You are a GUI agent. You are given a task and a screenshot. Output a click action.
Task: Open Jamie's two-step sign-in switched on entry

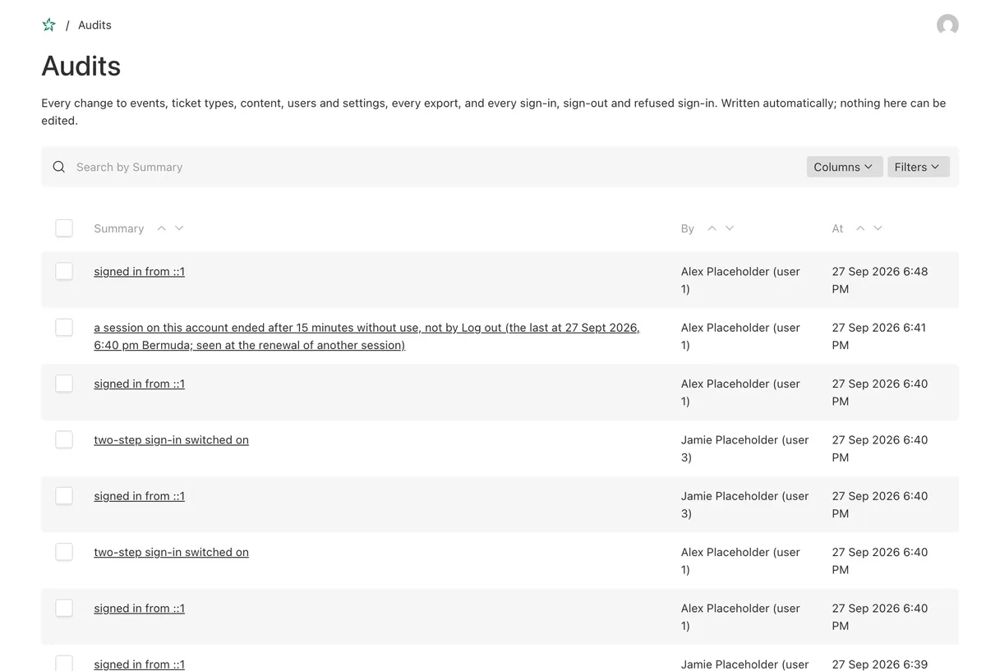pyautogui.click(x=171, y=439)
